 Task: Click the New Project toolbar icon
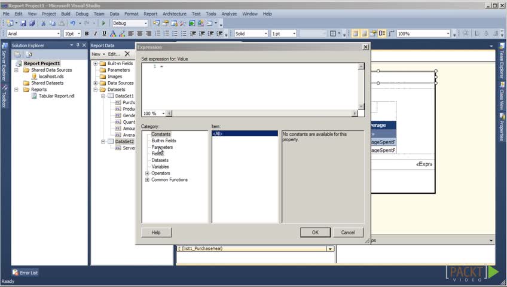pos(10,23)
